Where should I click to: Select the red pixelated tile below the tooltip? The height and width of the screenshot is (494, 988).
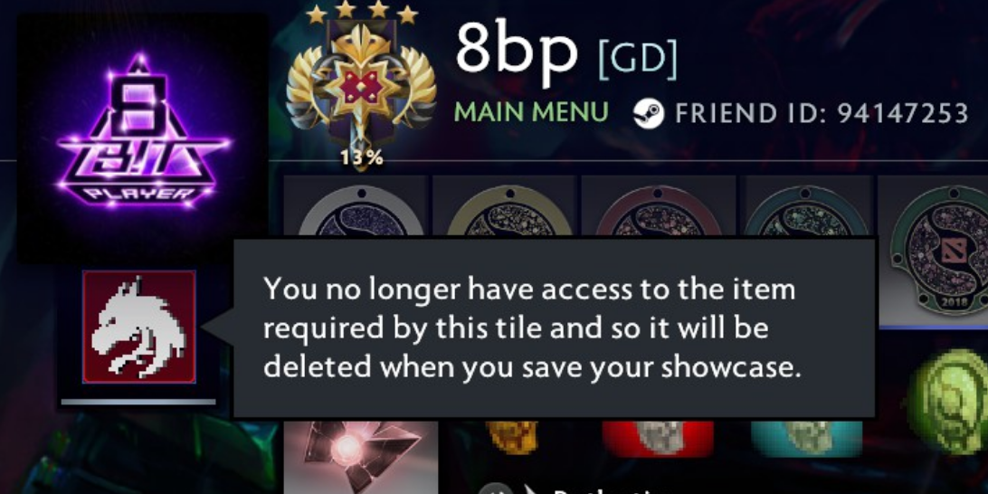658,437
